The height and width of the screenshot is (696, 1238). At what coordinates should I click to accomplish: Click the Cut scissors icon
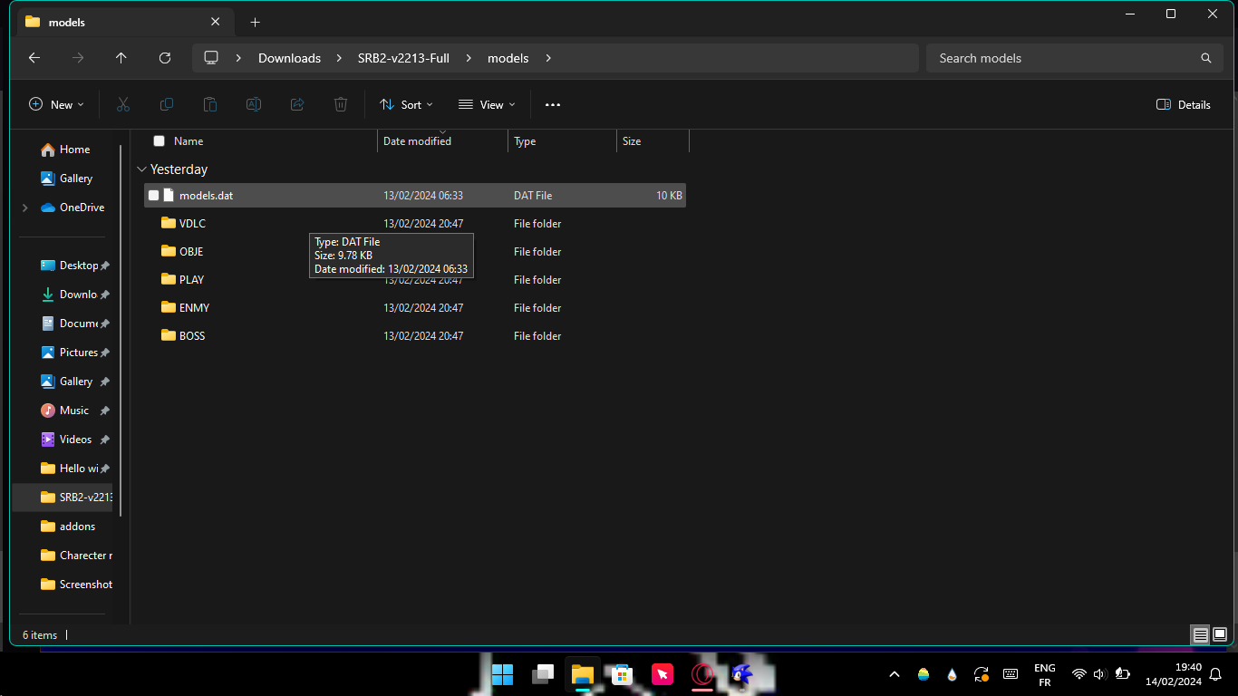coord(123,104)
